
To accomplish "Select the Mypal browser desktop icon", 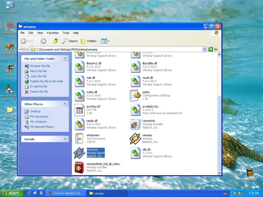I will point(10,70).
